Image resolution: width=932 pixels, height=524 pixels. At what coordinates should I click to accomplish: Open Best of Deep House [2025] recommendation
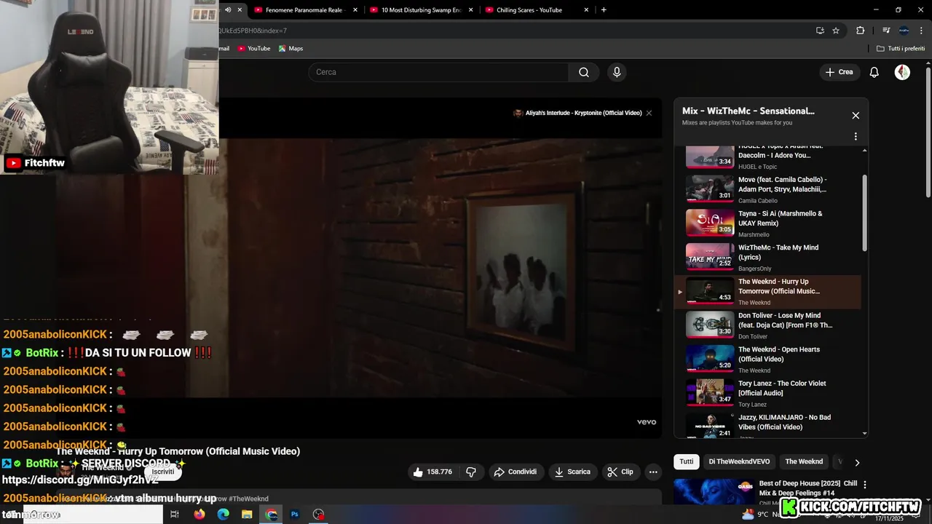pos(808,488)
